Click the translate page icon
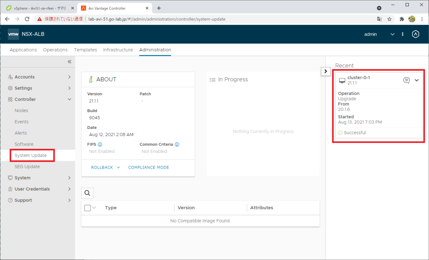Image resolution: width=429 pixels, height=260 pixels. [379, 19]
